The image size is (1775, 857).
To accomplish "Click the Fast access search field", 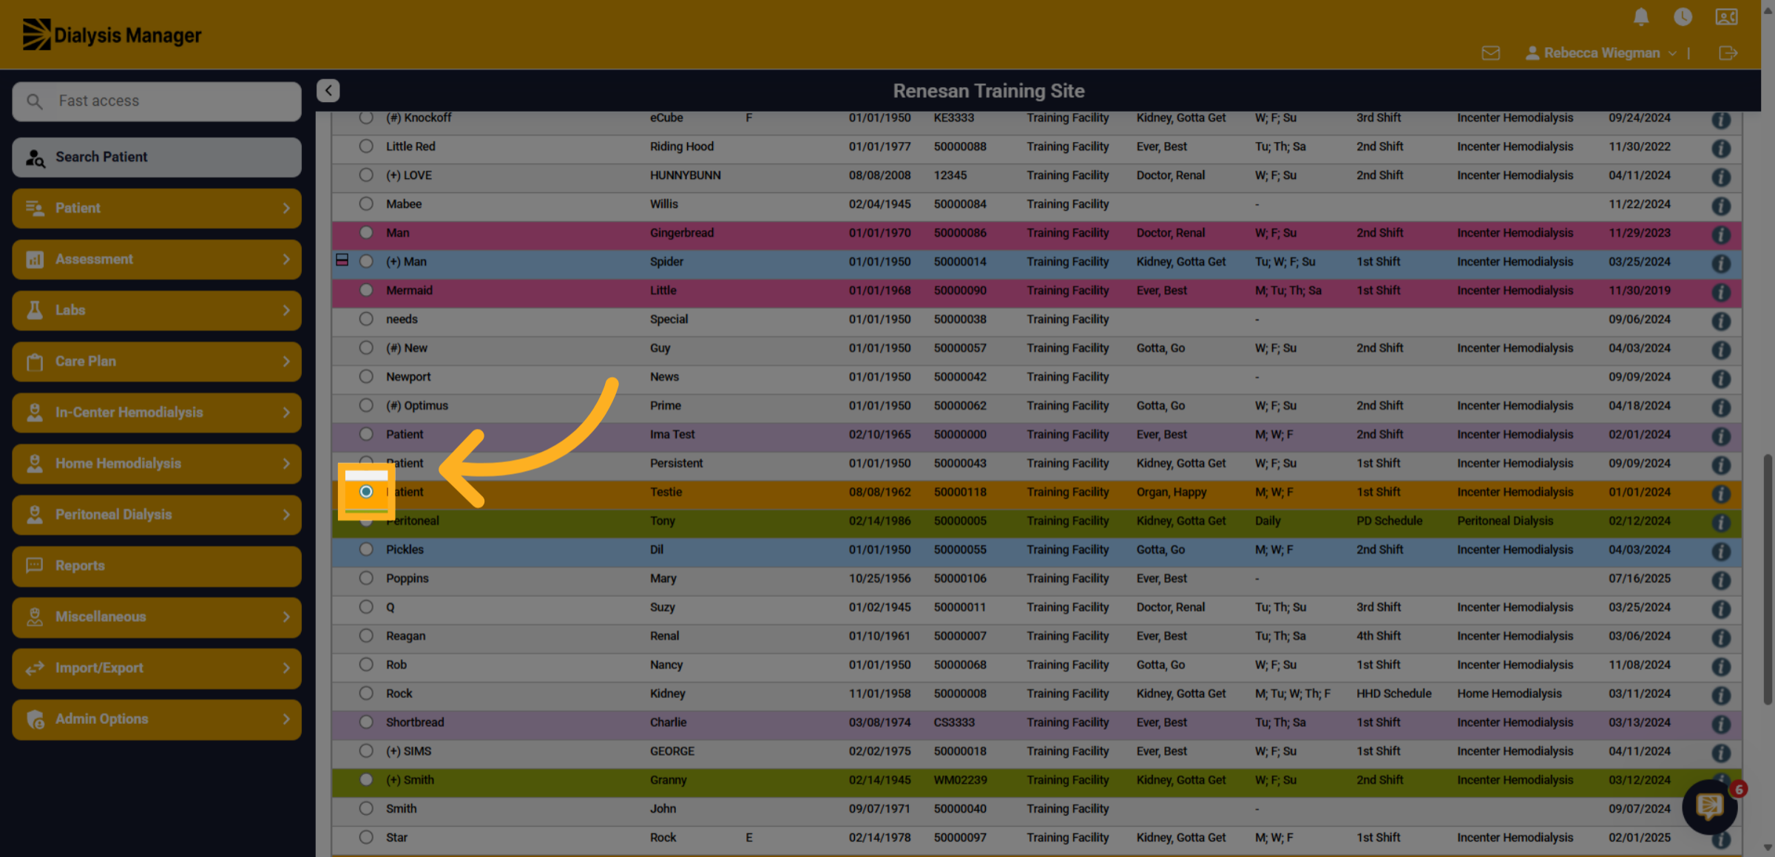I will coord(157,101).
